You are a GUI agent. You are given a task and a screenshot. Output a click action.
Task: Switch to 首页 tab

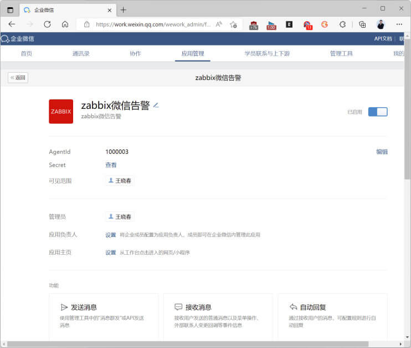[27, 54]
